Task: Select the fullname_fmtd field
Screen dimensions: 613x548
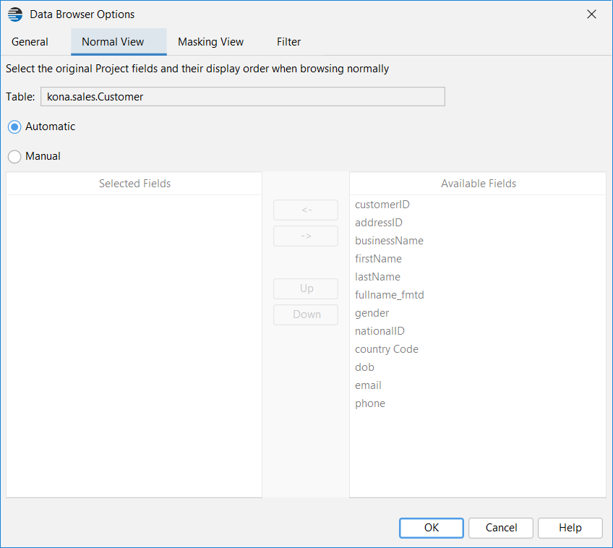Action: (478, 295)
